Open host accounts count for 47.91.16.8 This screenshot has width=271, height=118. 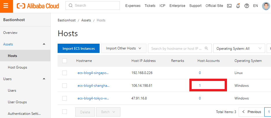tap(200, 98)
